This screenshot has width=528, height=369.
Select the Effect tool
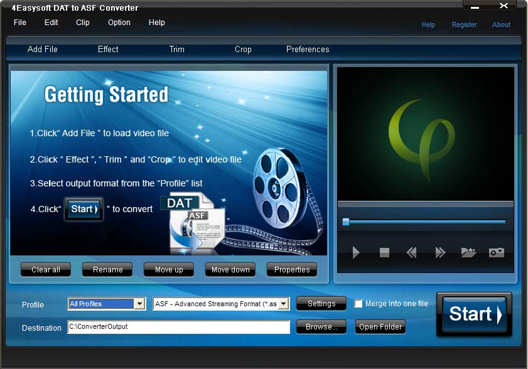[x=107, y=49]
